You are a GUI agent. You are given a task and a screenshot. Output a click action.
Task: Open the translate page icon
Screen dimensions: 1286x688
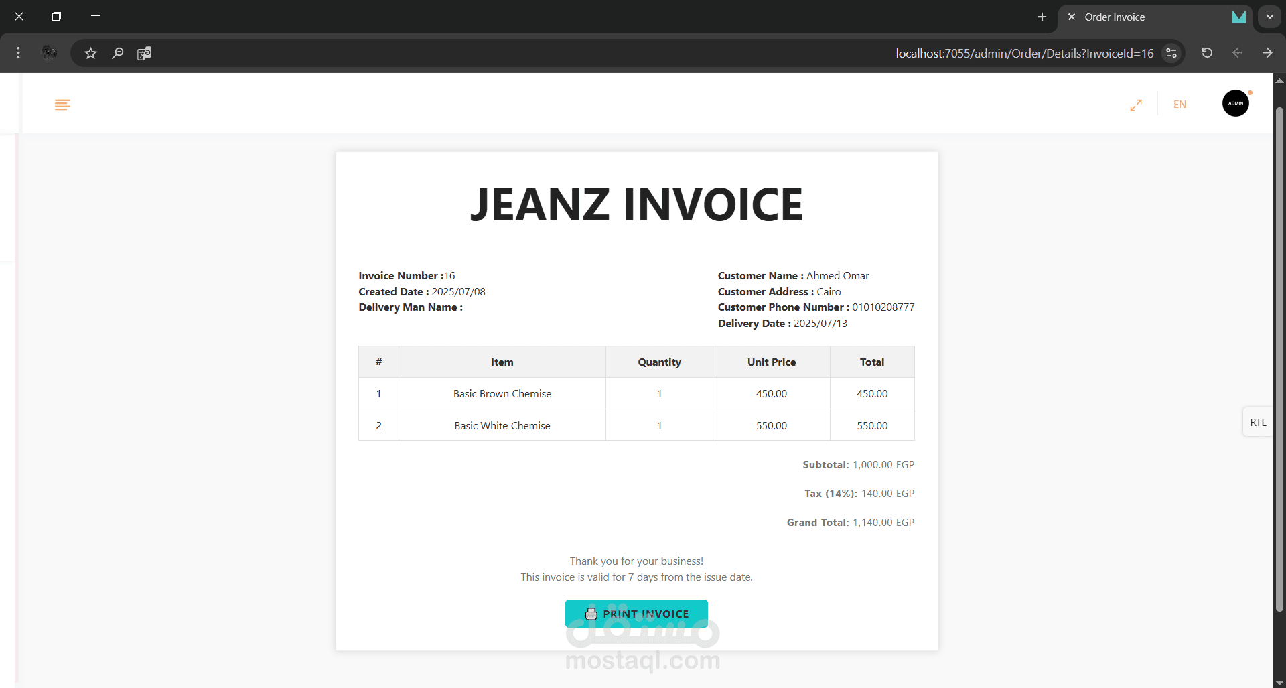coord(144,53)
